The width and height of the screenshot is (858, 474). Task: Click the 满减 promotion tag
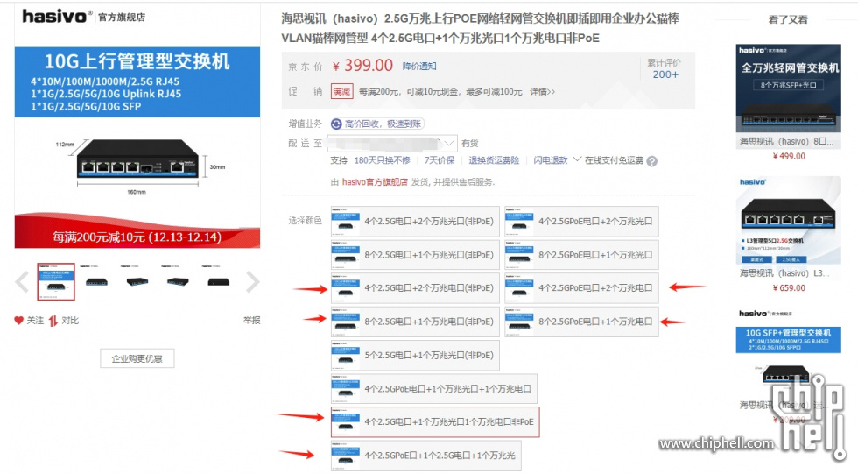point(342,91)
